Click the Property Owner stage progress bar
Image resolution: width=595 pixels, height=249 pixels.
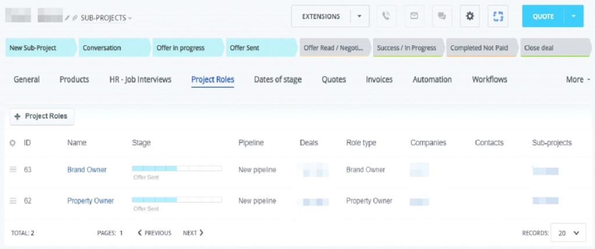pos(177,200)
